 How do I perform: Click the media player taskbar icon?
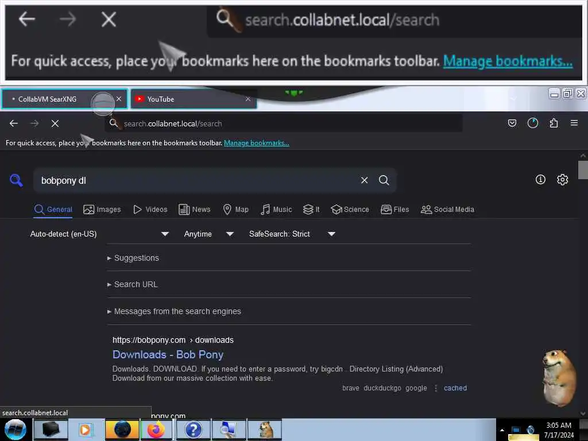pos(86,430)
